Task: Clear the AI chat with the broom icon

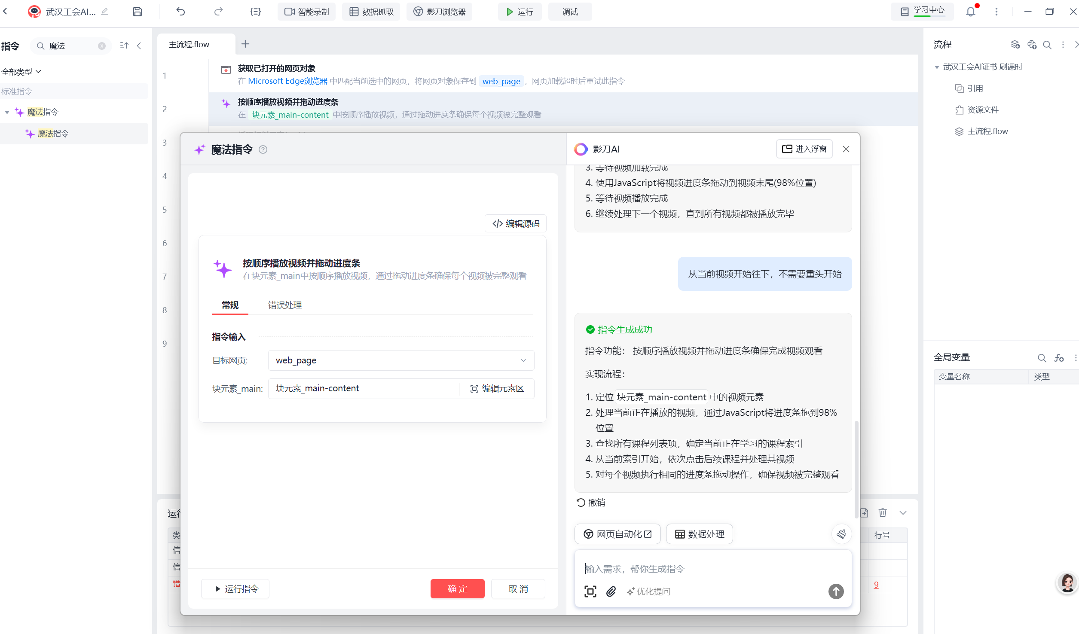Action: pos(841,534)
